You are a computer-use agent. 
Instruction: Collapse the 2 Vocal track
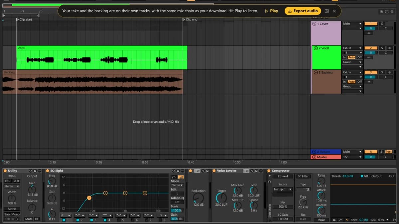click(316, 48)
